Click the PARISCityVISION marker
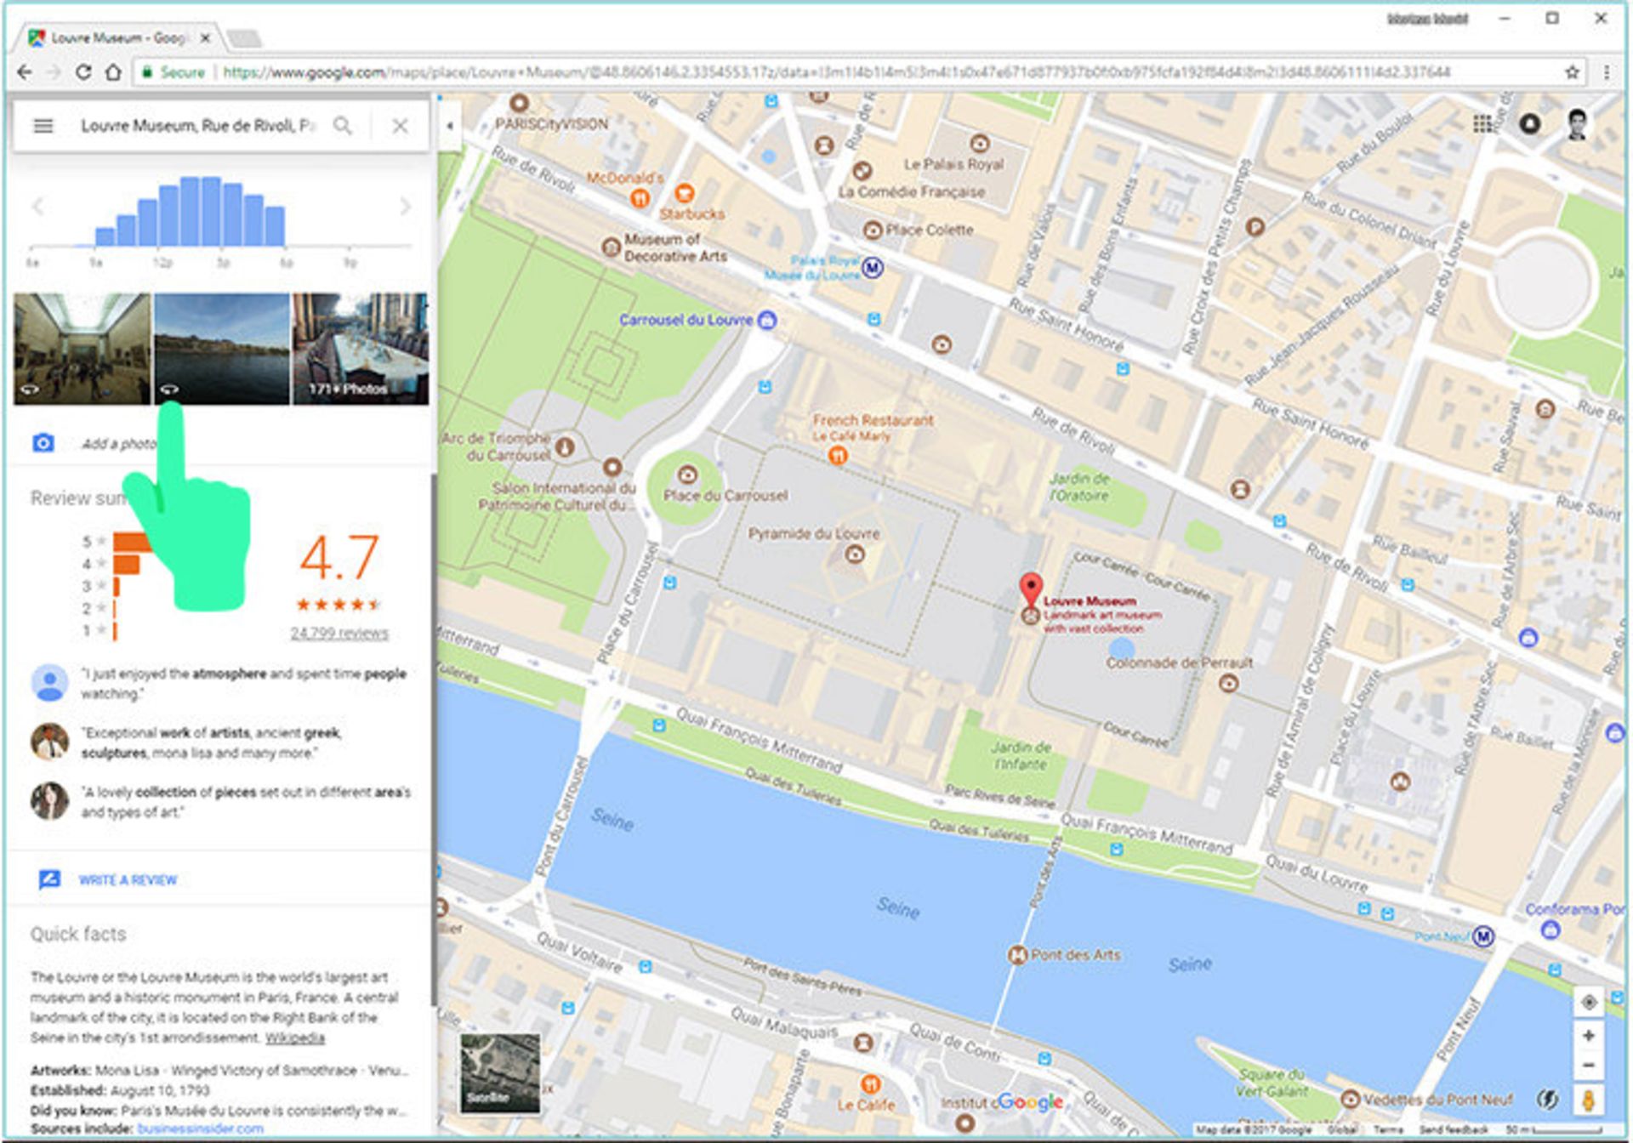Image resolution: width=1633 pixels, height=1143 pixels. 519,104
